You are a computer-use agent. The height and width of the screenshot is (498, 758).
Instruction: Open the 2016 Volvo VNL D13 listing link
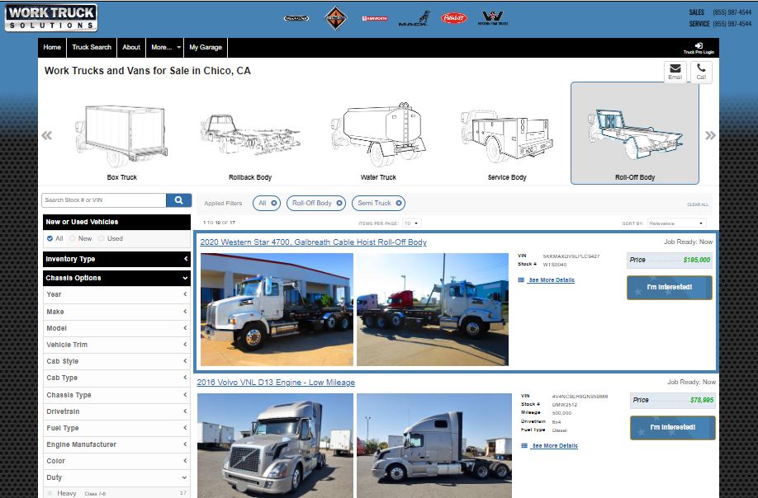(x=276, y=383)
